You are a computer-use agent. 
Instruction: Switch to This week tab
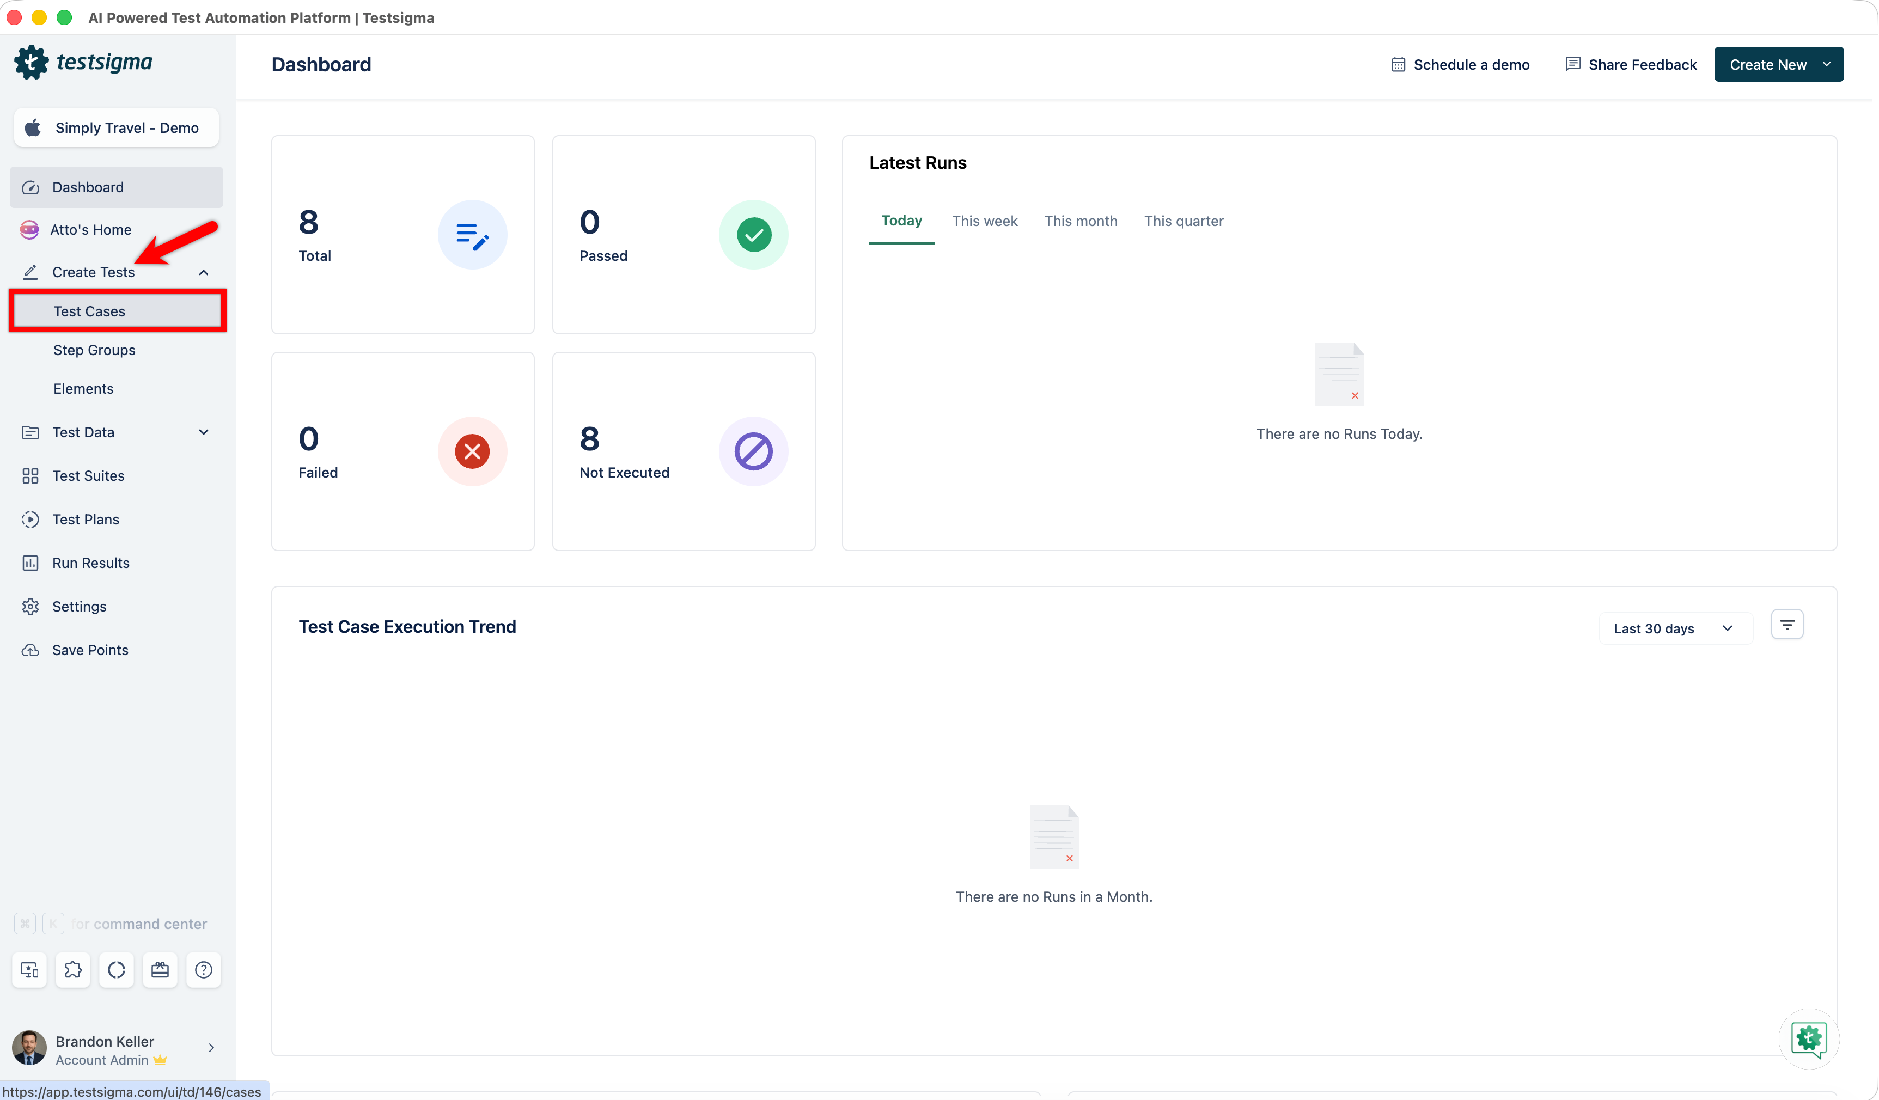984,221
